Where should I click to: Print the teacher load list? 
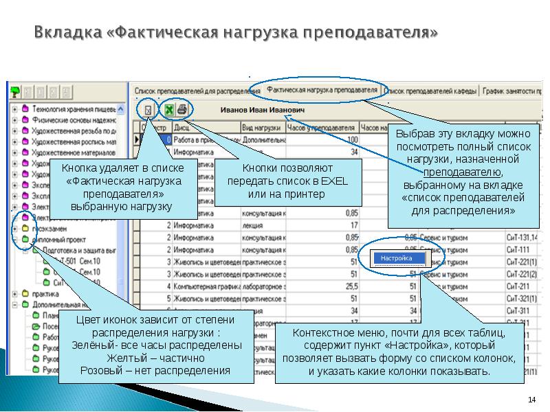click(182, 109)
